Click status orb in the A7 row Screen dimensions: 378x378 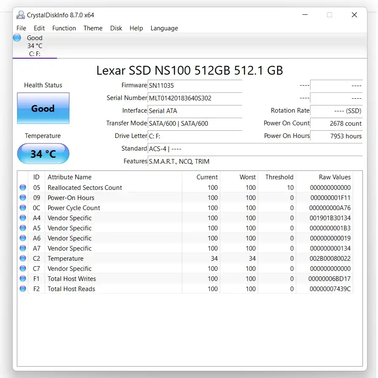23,248
